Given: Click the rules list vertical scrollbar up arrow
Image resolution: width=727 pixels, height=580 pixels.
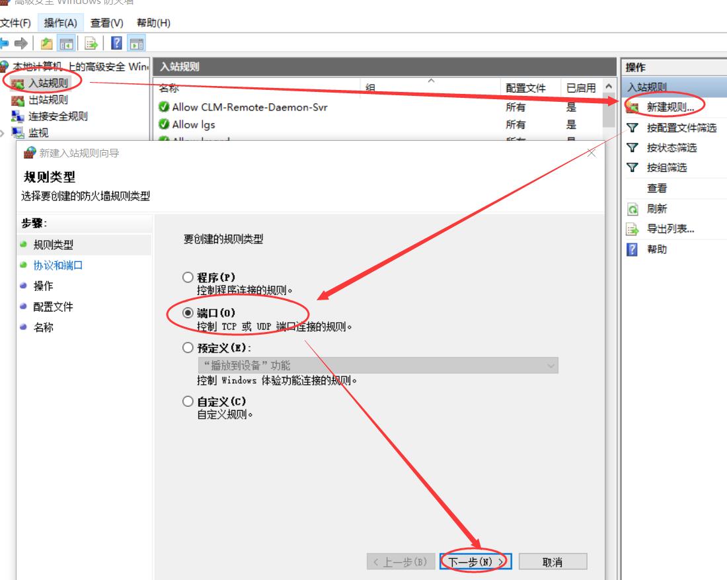Looking at the screenshot, I should pos(609,88).
